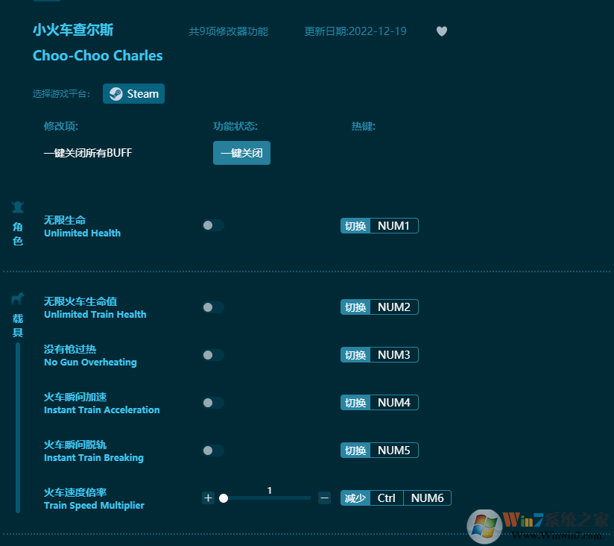Screen dimensions: 614x546
Task: Click the plus icon beside the speed slider
Action: (208, 498)
